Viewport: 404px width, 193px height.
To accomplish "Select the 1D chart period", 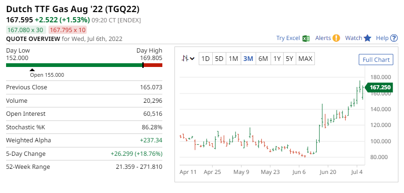I will [x=205, y=59].
